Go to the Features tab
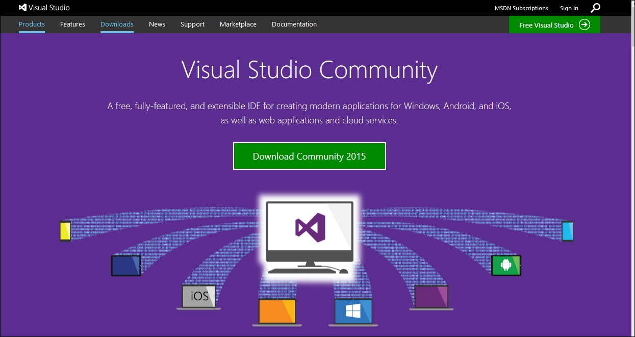 (x=72, y=24)
